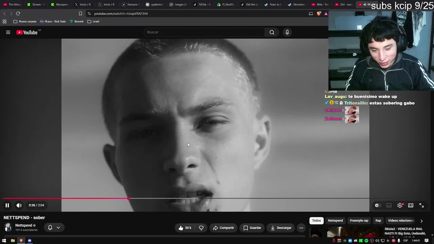Select the Rap filter chip
This screenshot has width=434, height=244.
click(x=378, y=221)
